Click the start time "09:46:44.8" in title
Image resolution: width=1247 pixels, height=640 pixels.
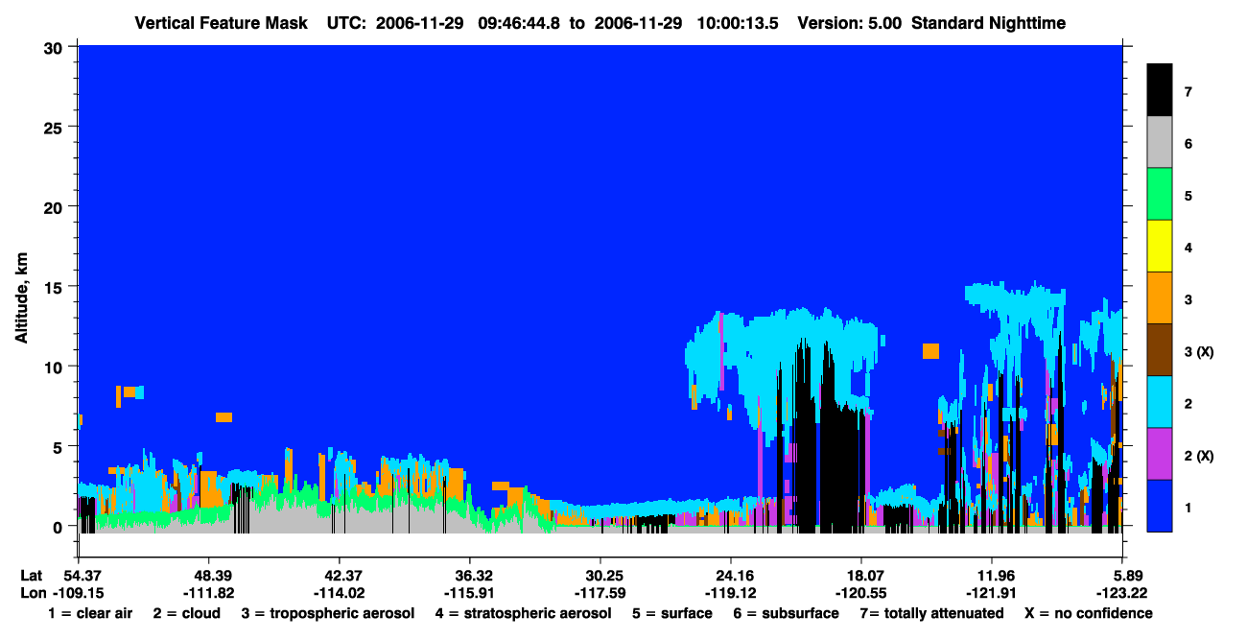click(519, 23)
